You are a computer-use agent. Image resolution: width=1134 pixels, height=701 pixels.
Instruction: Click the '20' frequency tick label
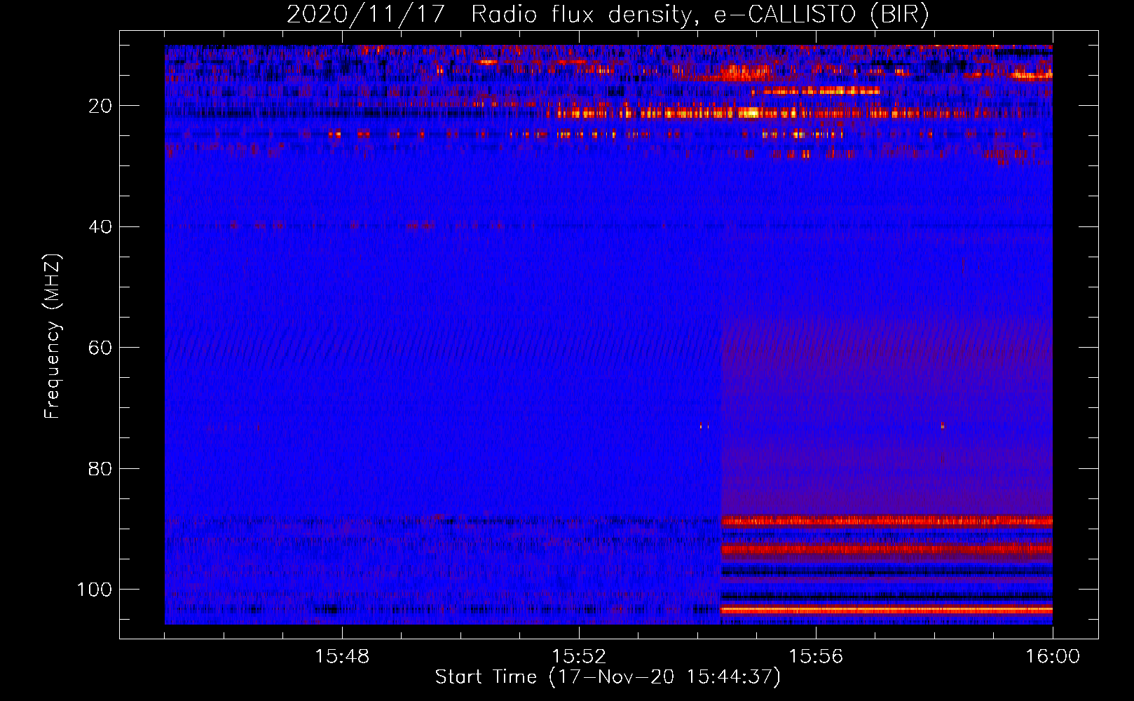(x=100, y=106)
